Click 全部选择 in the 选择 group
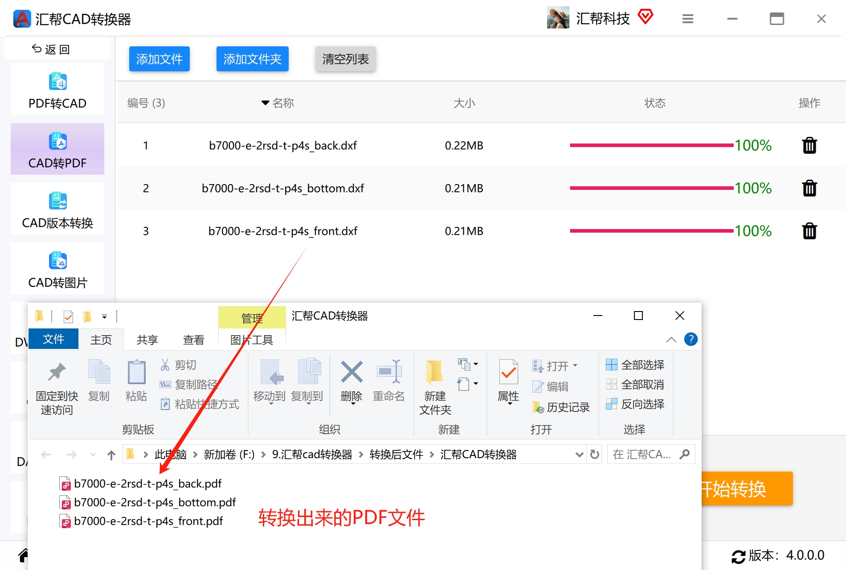This screenshot has height=570, width=846. (x=635, y=365)
